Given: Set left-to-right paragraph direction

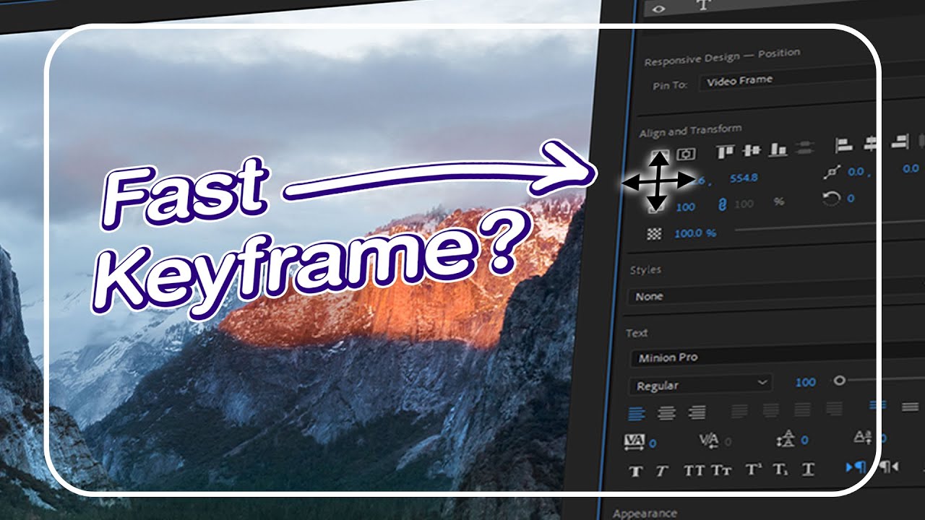Looking at the screenshot, I should pos(856,467).
